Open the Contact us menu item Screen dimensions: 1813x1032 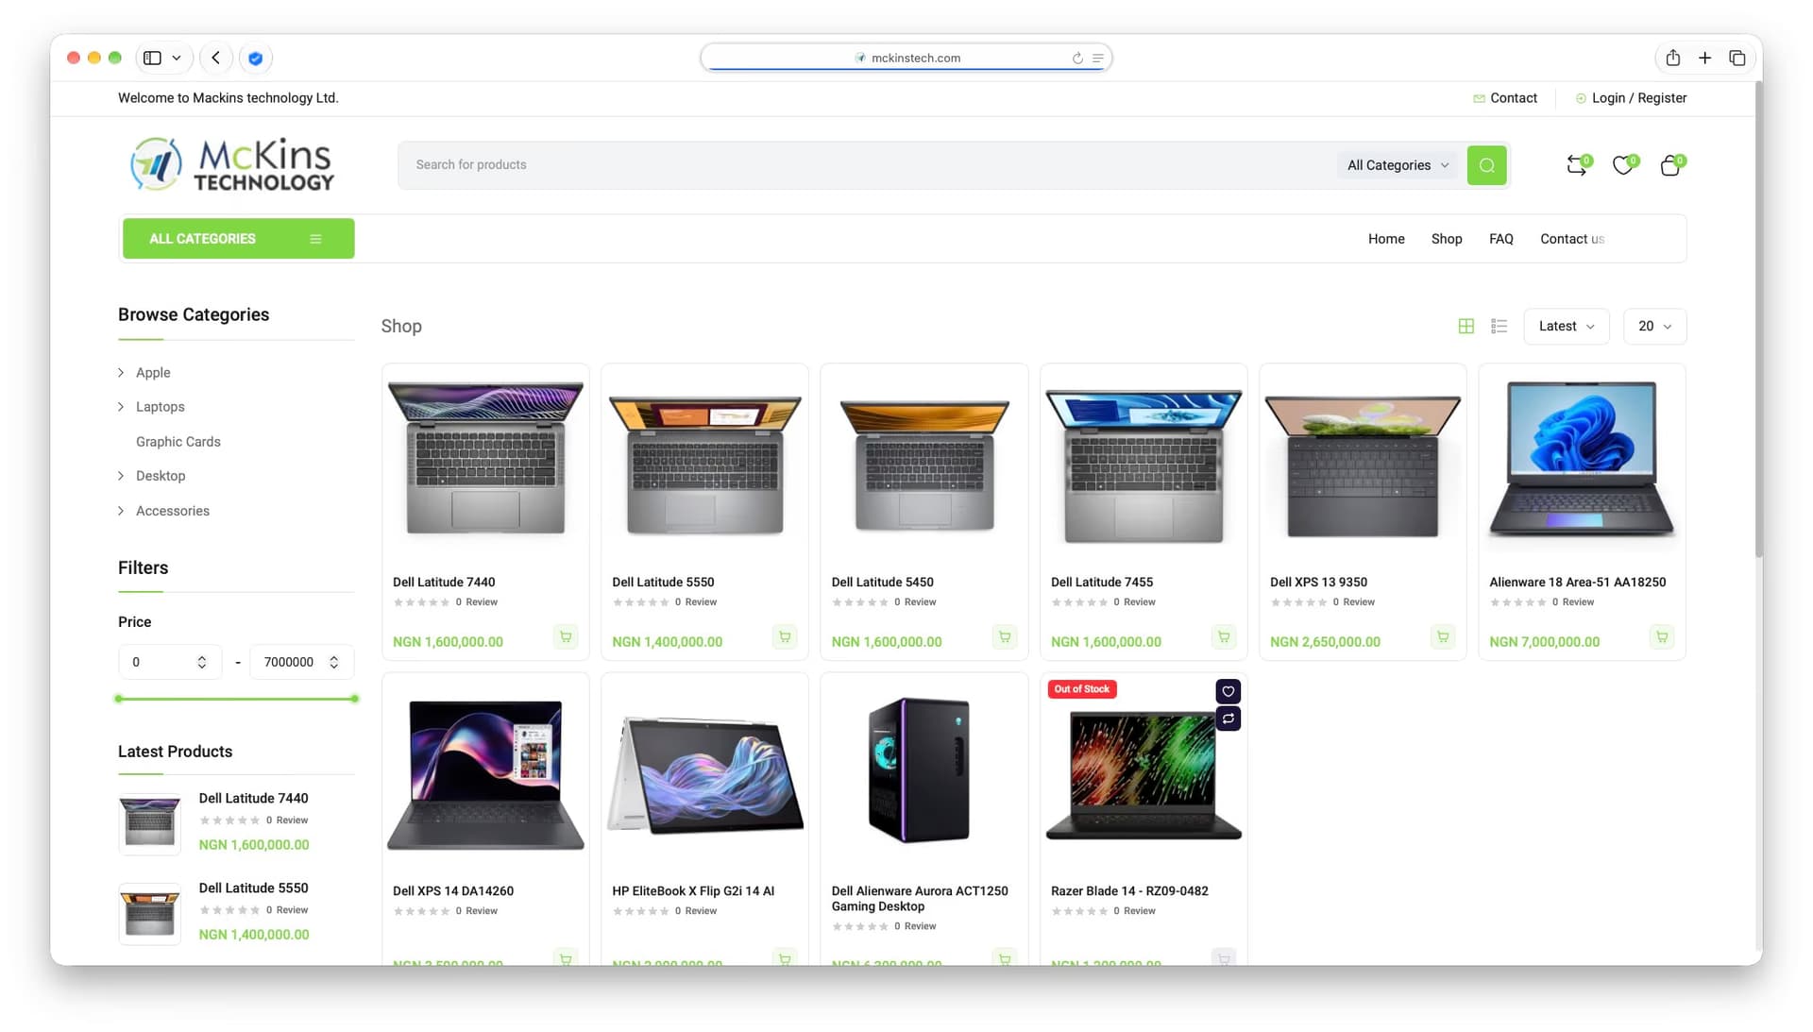[x=1572, y=239]
